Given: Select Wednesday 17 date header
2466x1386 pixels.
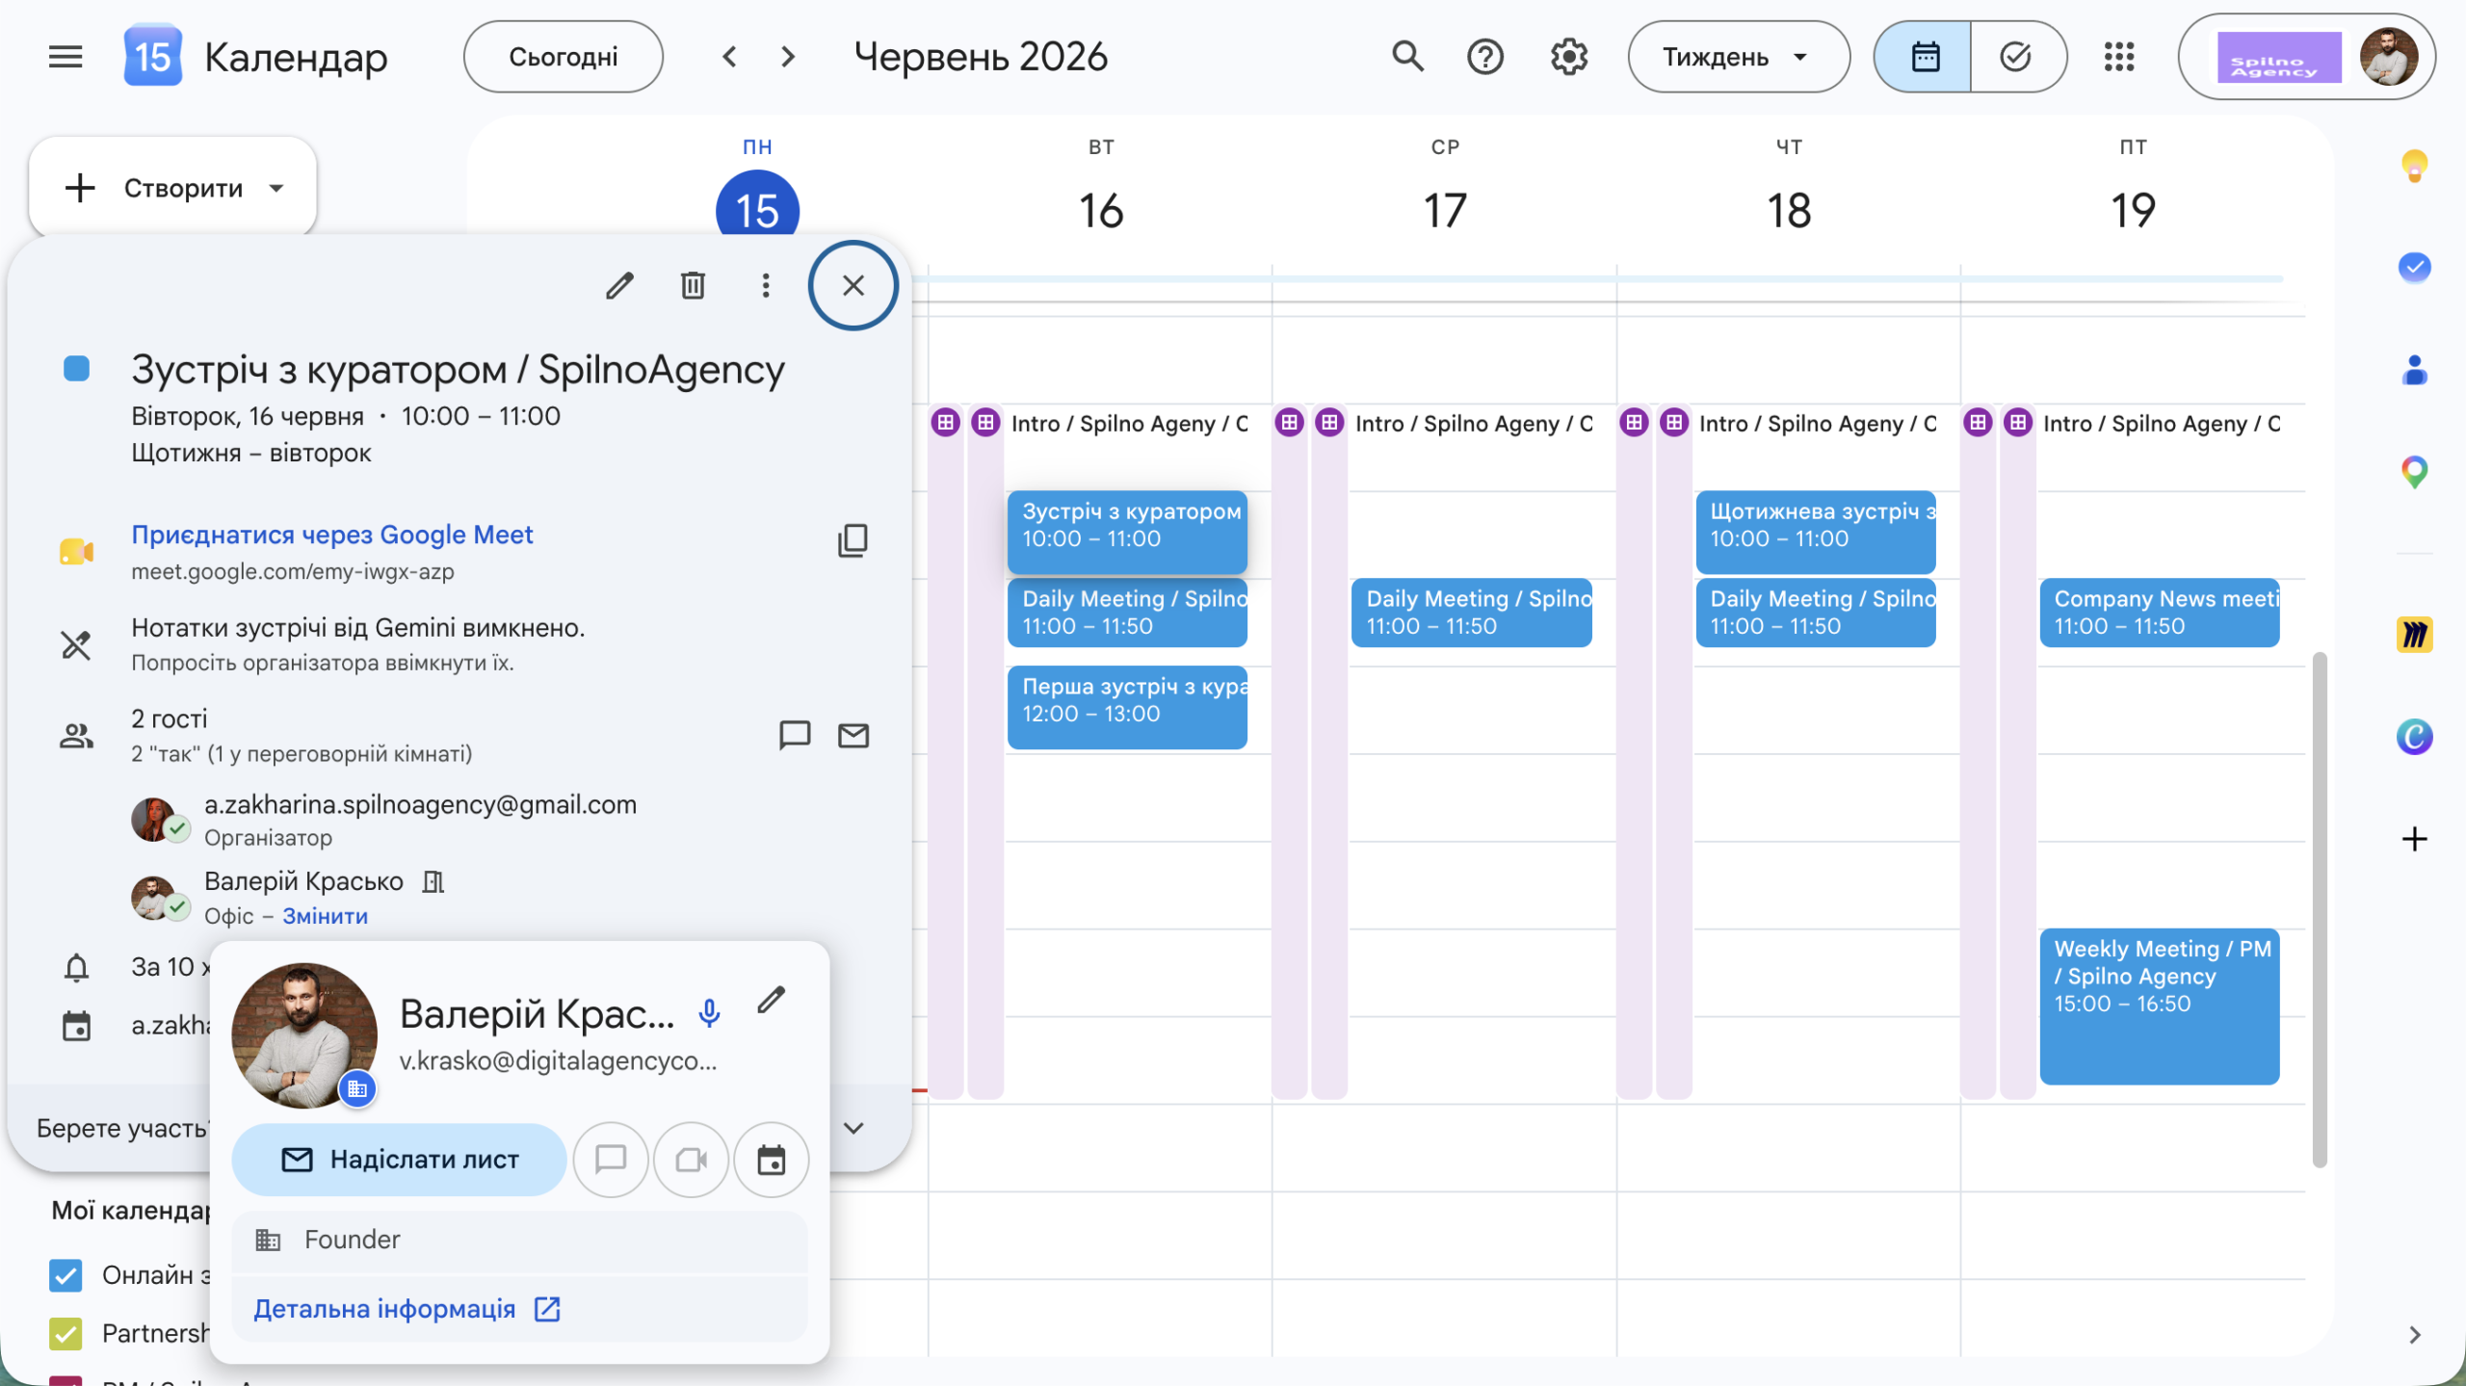Looking at the screenshot, I should (x=1445, y=210).
